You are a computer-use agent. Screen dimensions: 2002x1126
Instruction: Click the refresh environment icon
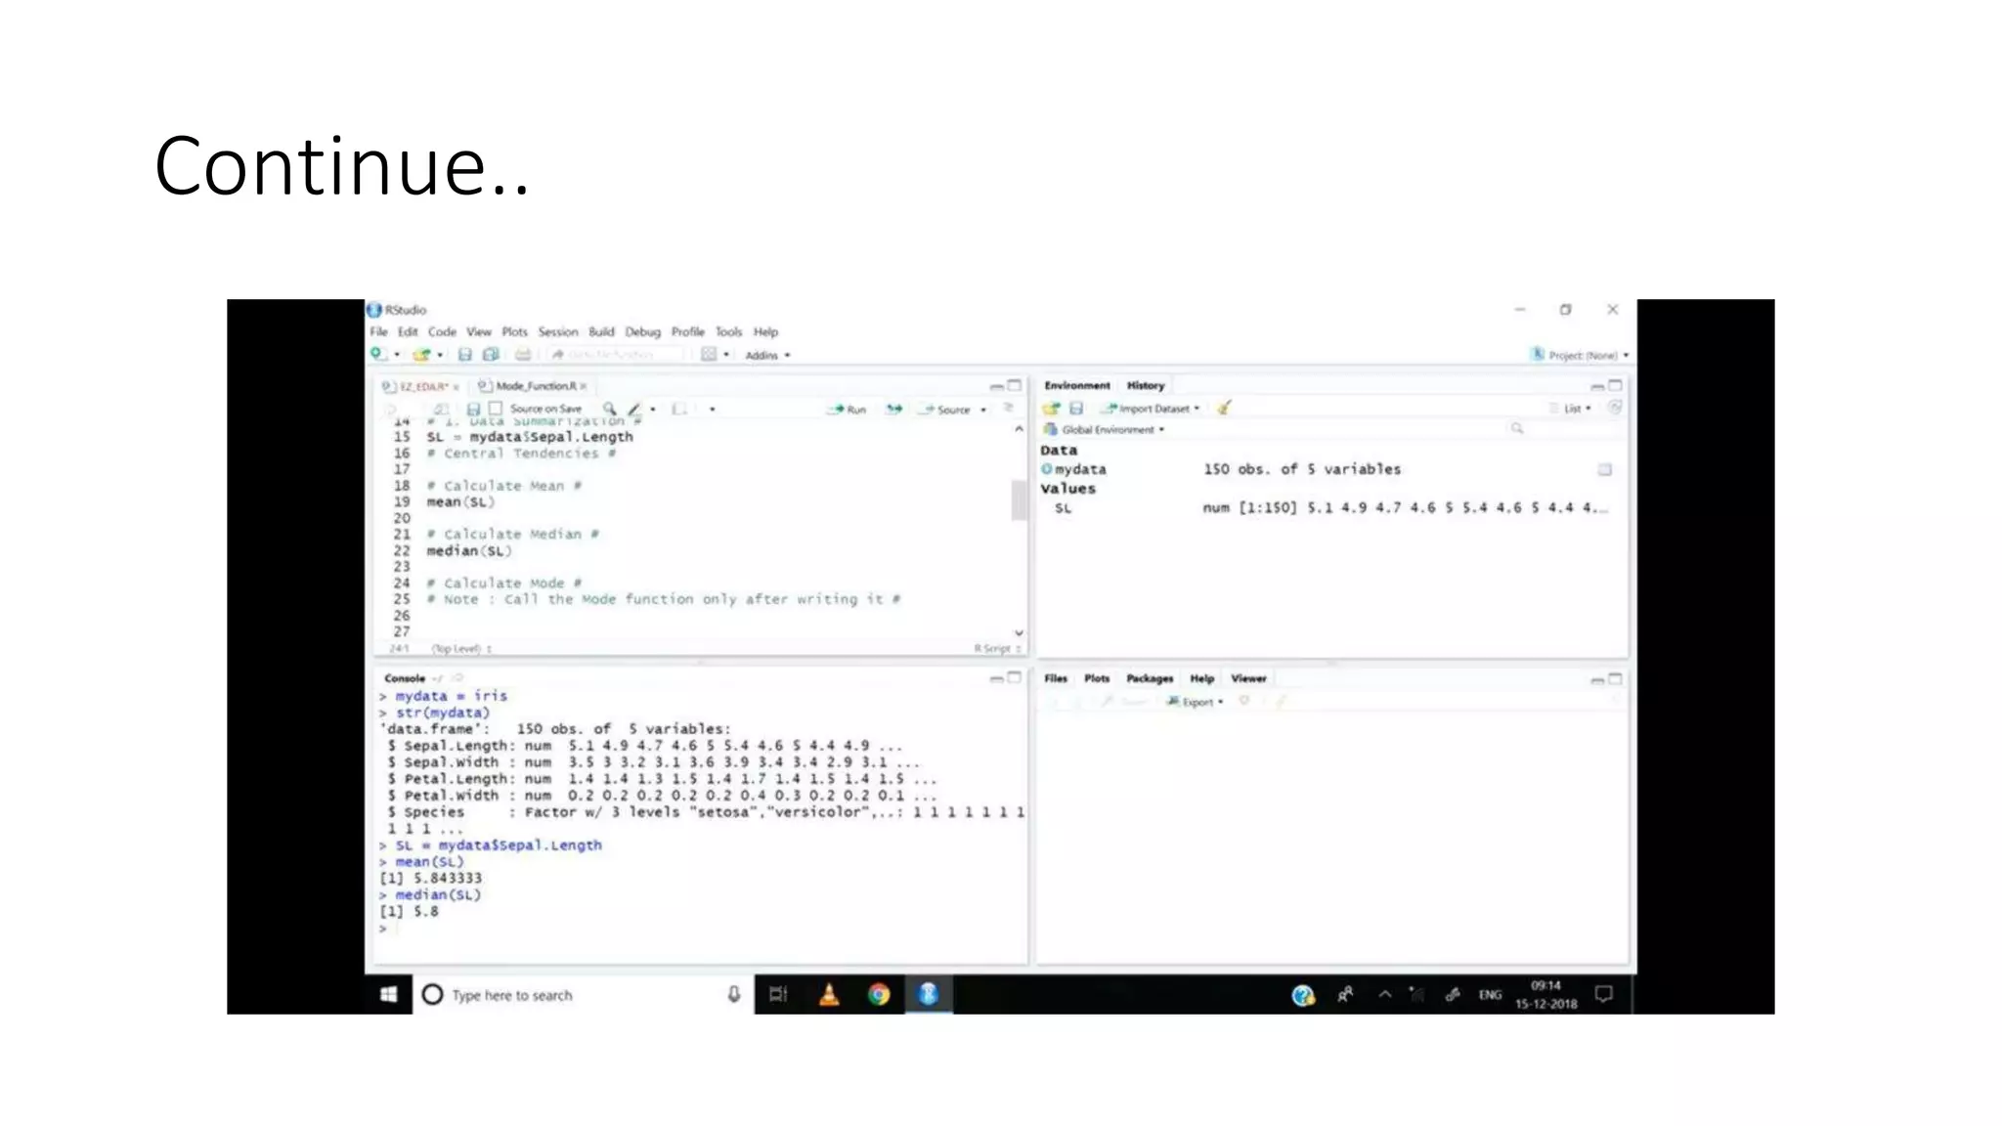(x=1614, y=408)
